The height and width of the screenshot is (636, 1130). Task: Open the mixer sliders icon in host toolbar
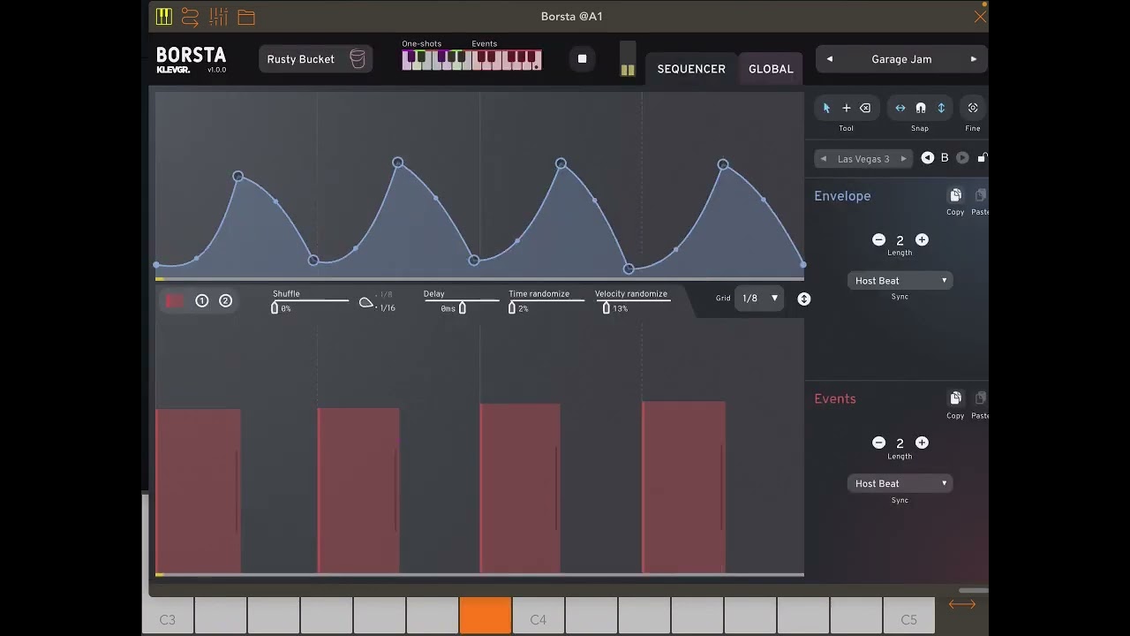pyautogui.click(x=218, y=16)
